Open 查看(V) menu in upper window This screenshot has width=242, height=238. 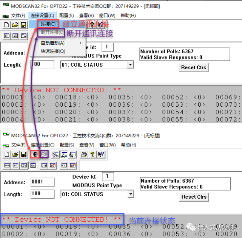pyautogui.click(x=86, y=16)
